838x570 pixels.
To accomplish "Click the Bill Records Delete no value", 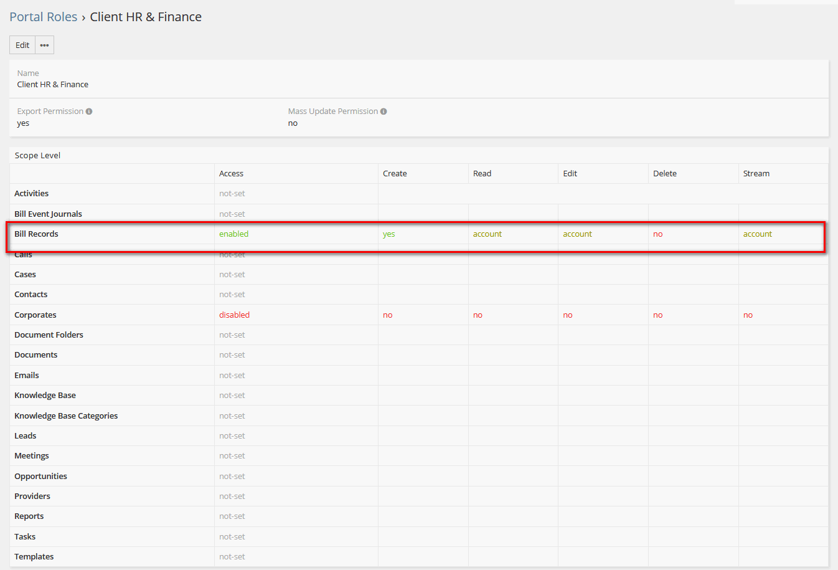I will click(x=657, y=234).
